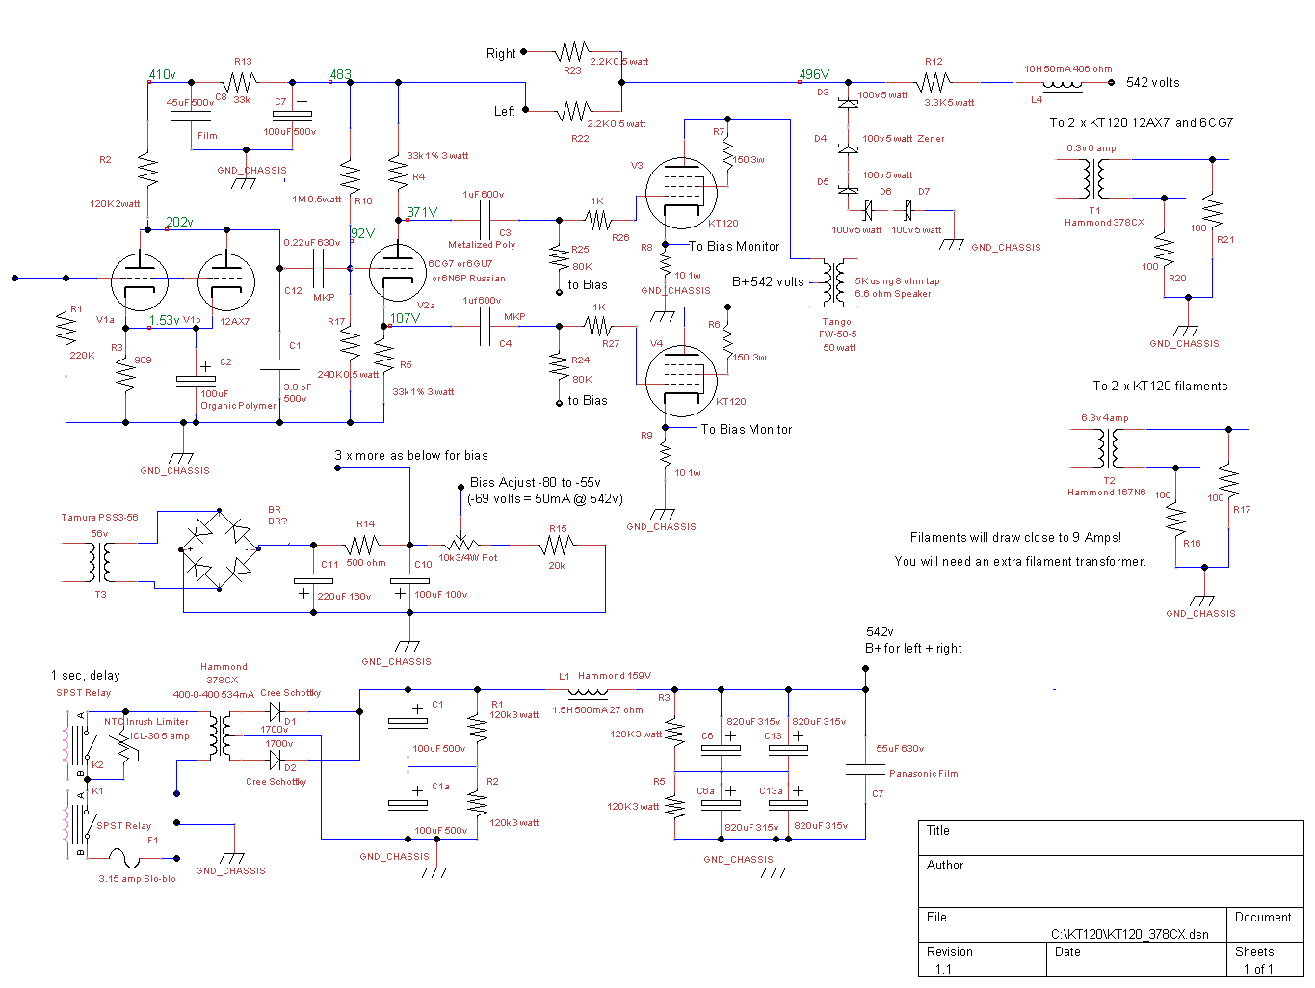This screenshot has height=988, width=1315.
Task: Click the '107V' voltage annotation
Action: [405, 318]
